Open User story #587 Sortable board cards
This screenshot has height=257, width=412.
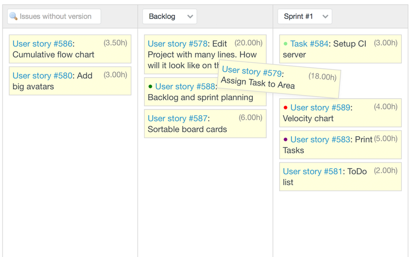click(x=178, y=118)
